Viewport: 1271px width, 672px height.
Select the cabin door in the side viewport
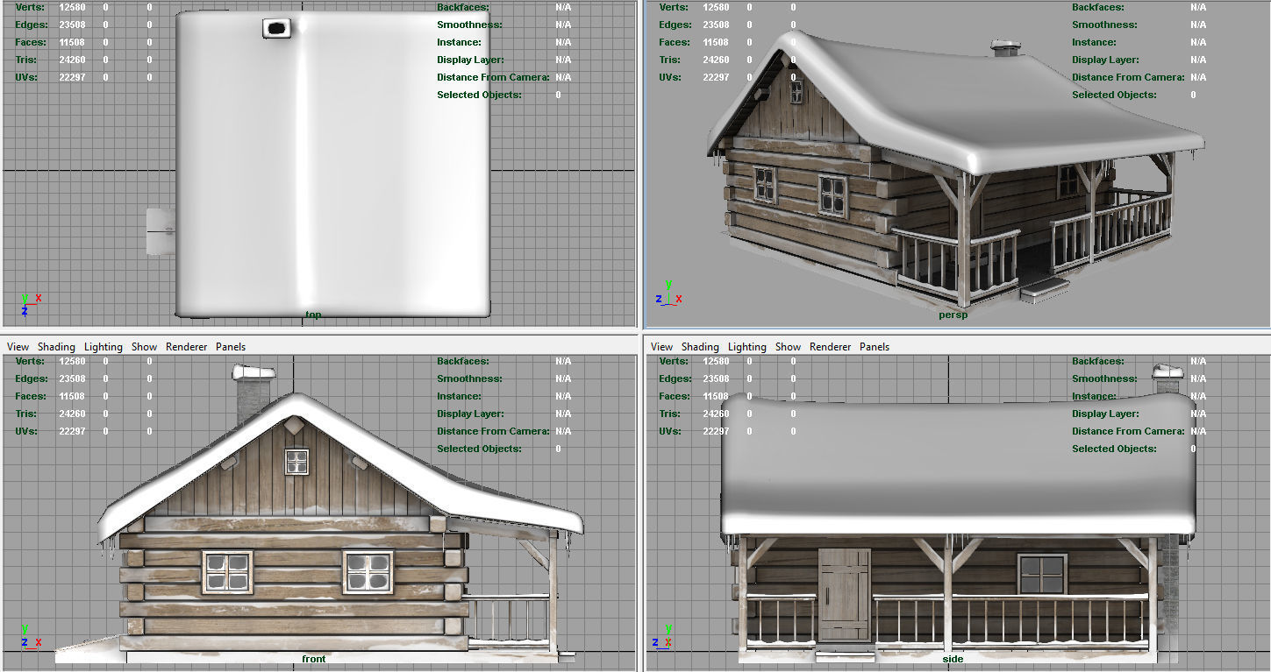[844, 597]
